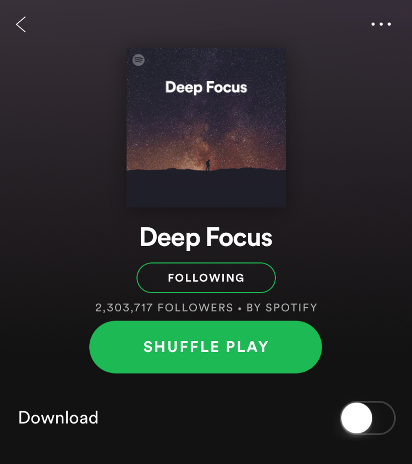Open the Deep Focus cover artwork
412x464 pixels.
[x=206, y=127]
